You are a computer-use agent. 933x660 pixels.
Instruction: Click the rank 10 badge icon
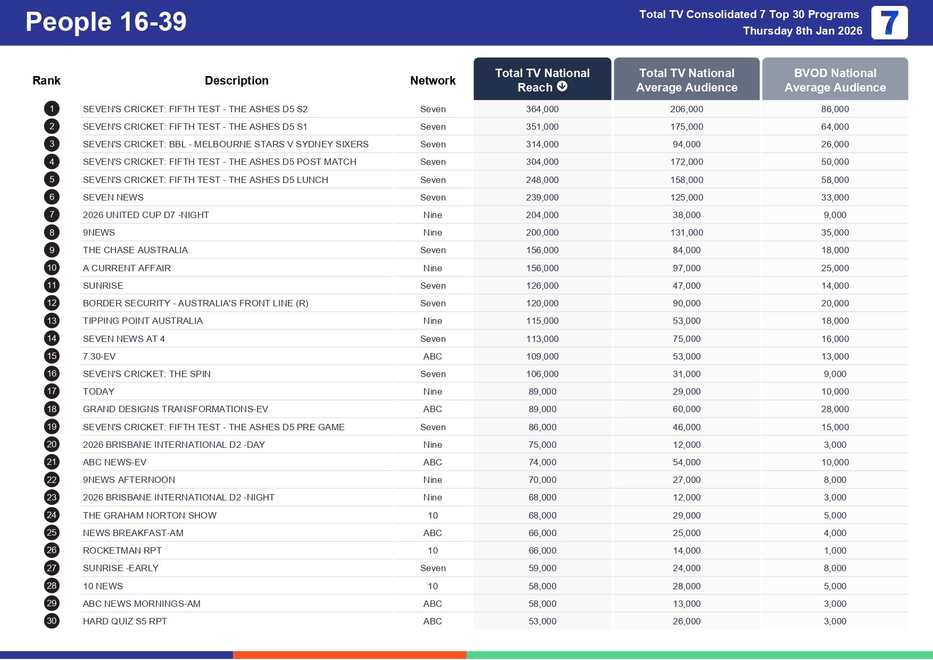click(x=51, y=268)
